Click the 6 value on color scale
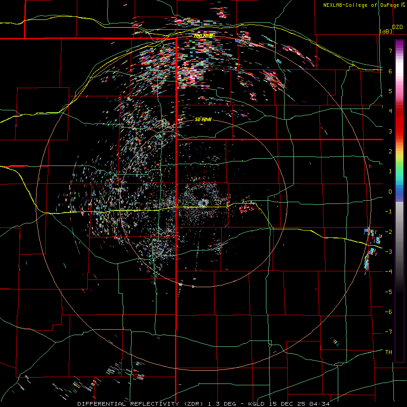Image resolution: width=407 pixels, height=407 pixels. [390, 71]
